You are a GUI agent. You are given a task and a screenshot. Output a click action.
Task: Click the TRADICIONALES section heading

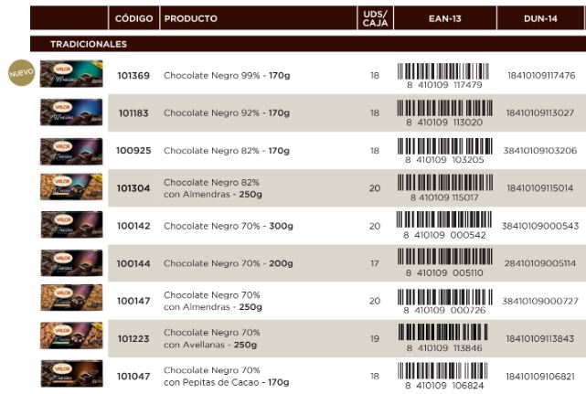pyautogui.click(x=89, y=44)
